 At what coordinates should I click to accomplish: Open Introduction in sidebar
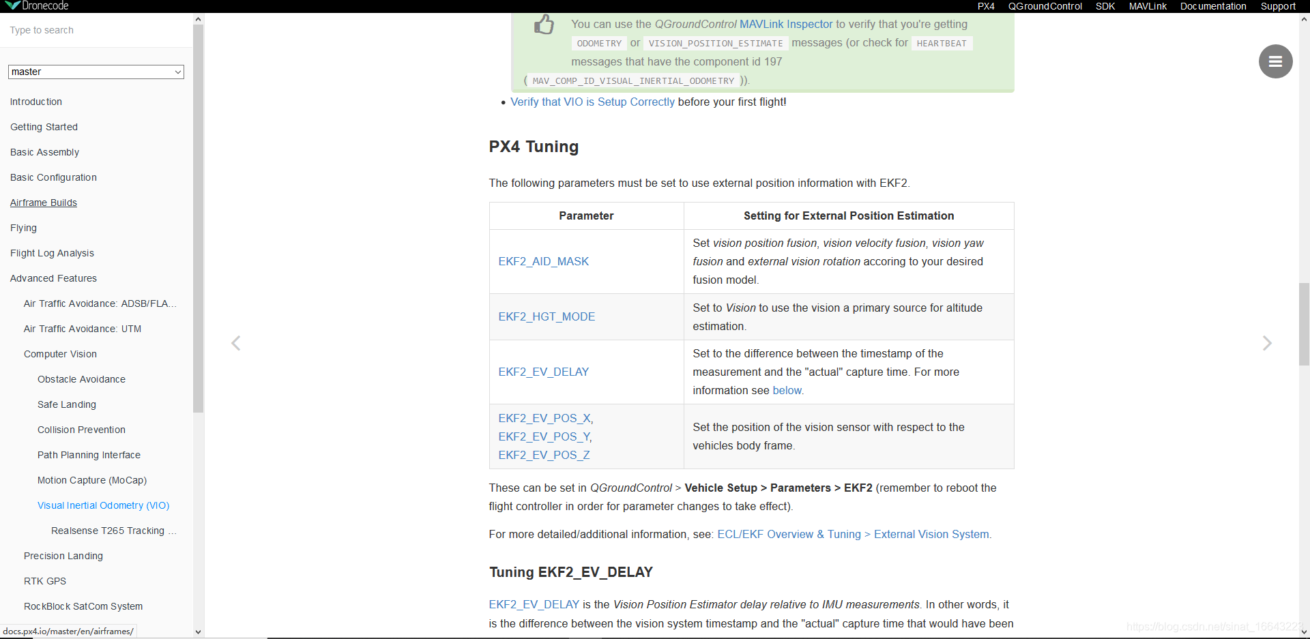click(x=36, y=102)
